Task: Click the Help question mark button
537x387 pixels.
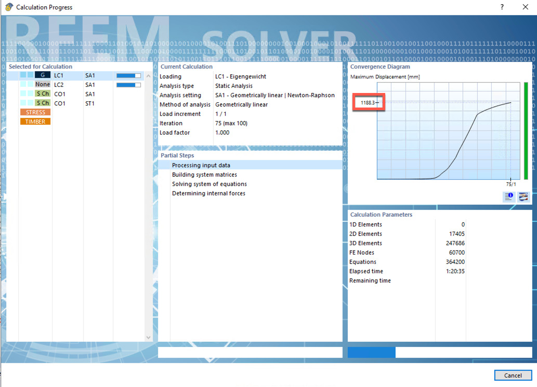Action: [502, 7]
